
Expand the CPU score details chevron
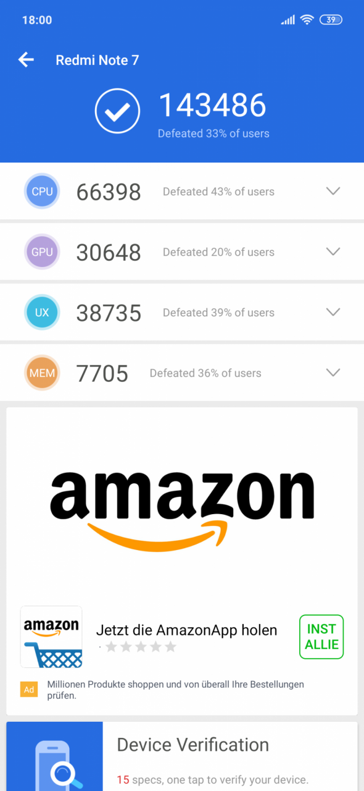tap(333, 192)
